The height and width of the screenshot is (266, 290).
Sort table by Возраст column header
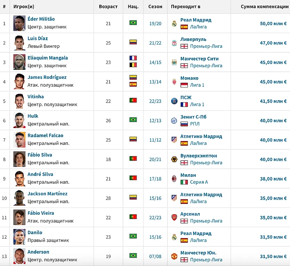tap(108, 7)
